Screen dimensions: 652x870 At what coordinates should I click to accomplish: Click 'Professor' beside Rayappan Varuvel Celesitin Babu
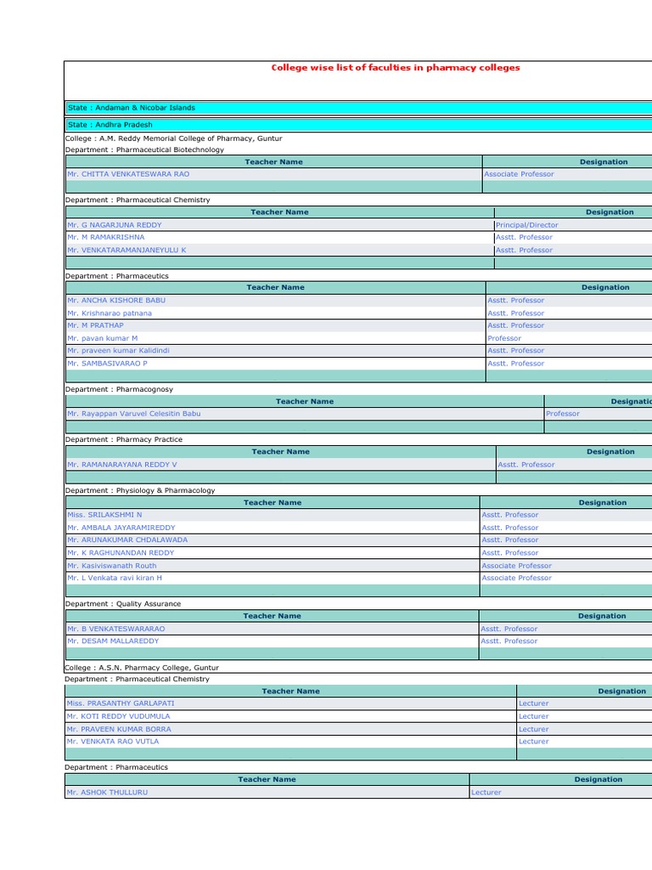click(x=563, y=414)
